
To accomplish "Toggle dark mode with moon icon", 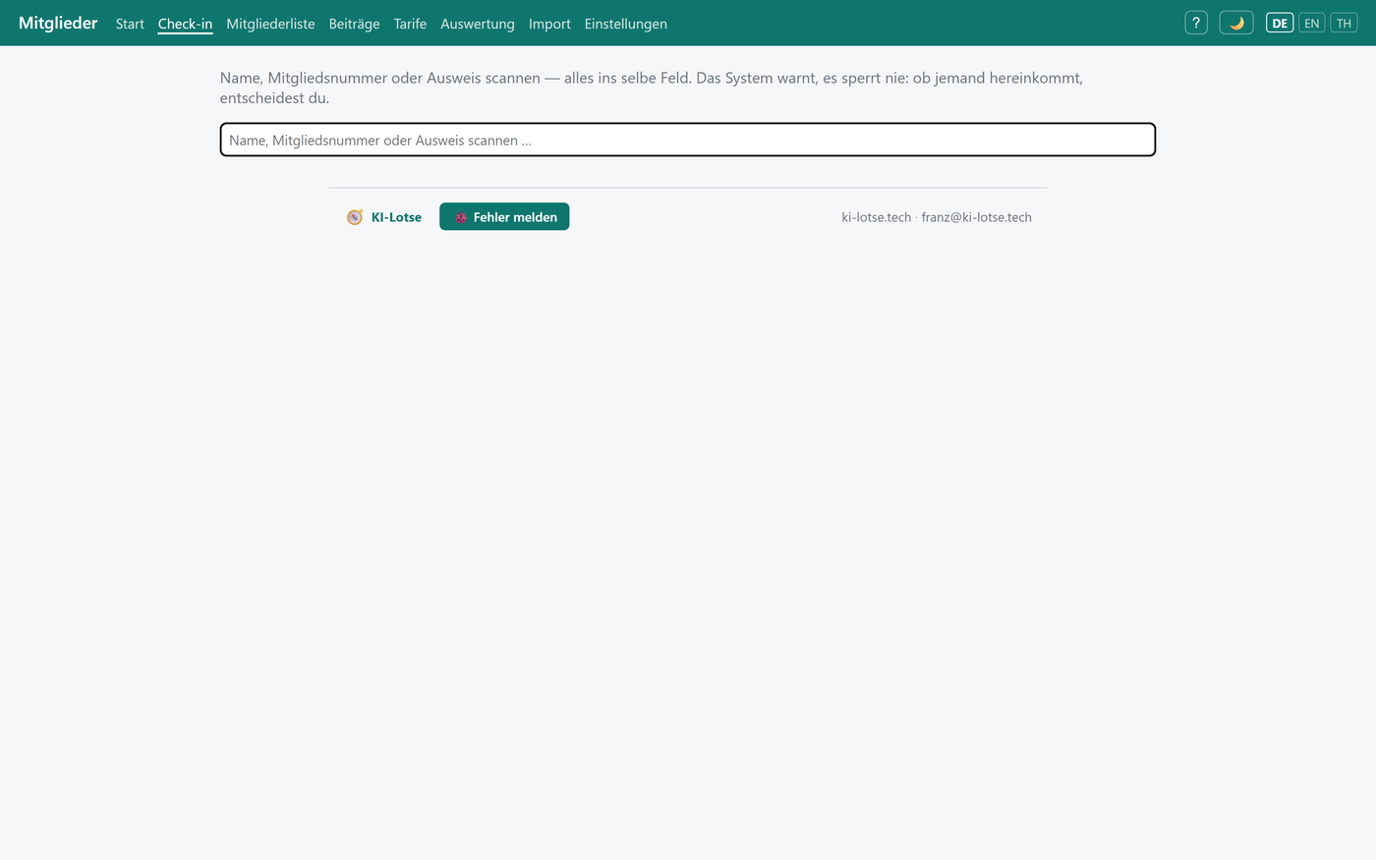I will (1236, 23).
